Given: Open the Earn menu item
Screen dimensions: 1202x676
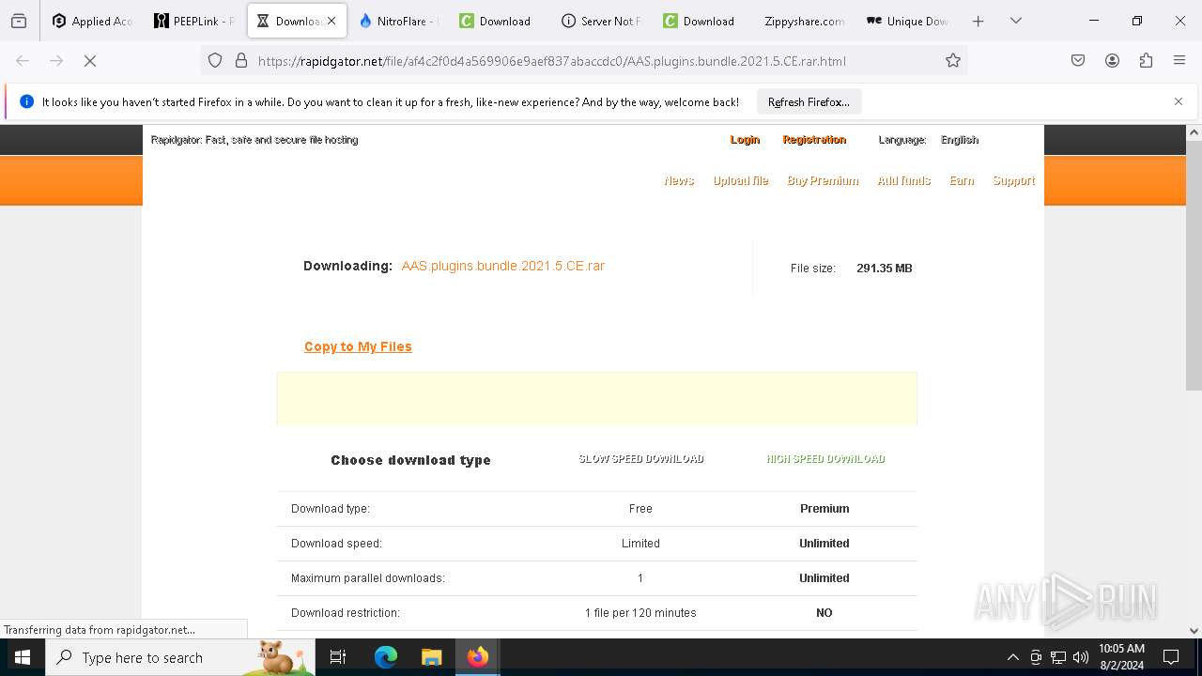Looking at the screenshot, I should [962, 180].
